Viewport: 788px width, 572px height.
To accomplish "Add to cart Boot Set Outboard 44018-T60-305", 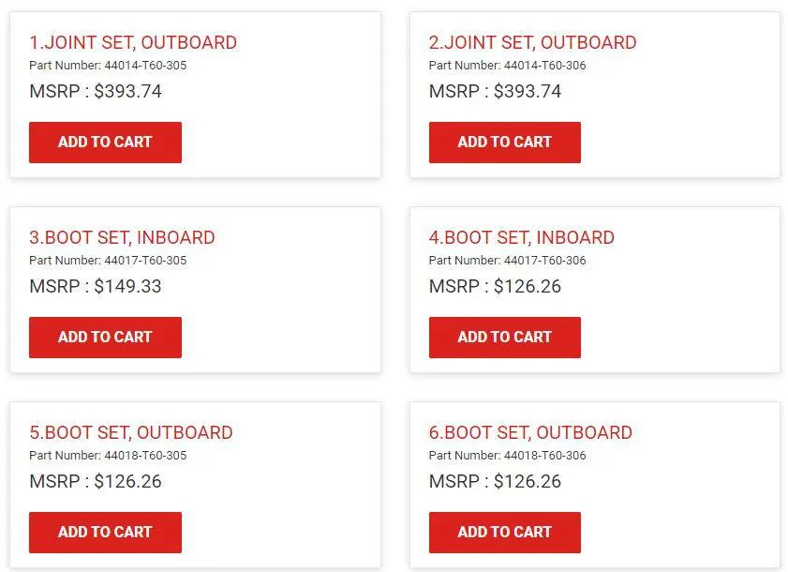I will point(105,533).
